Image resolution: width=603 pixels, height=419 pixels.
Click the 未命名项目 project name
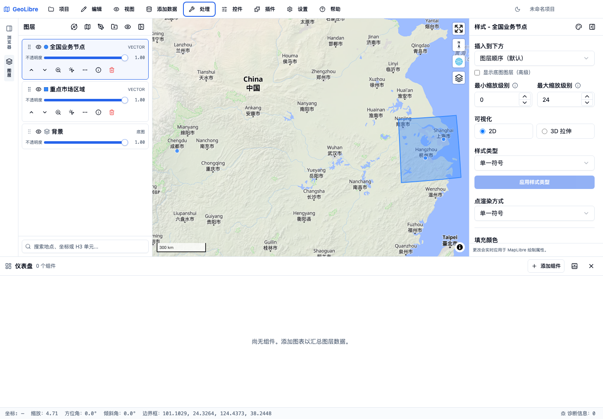click(x=542, y=9)
